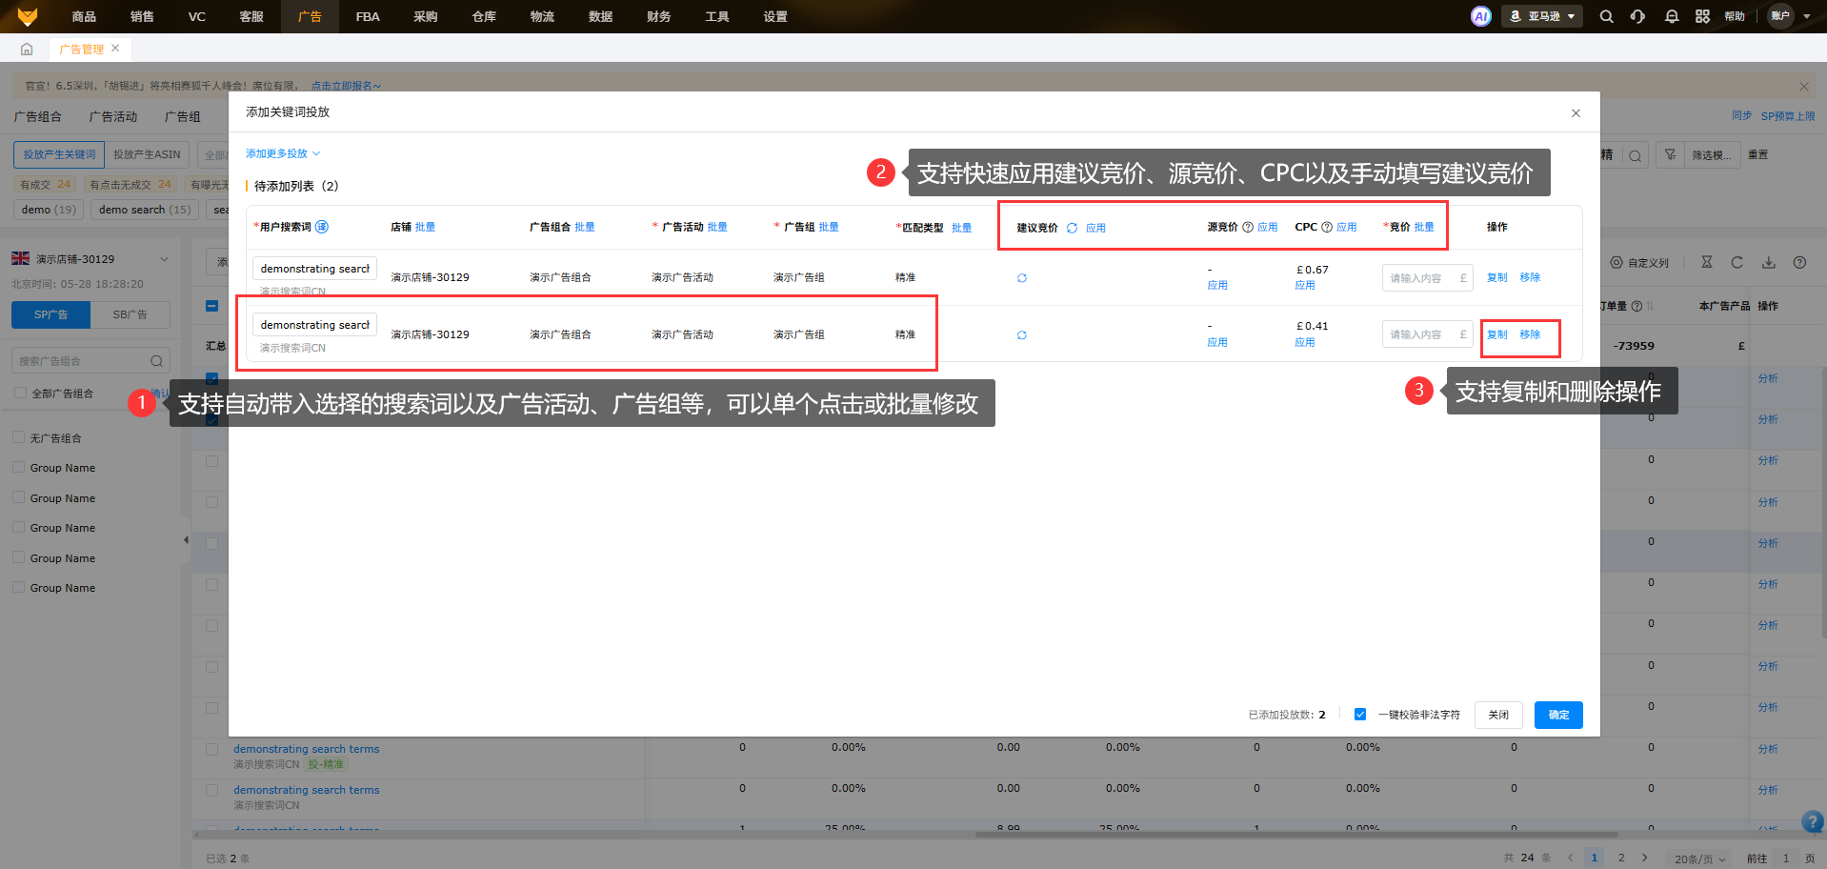Open the apps grid icon in header
The height and width of the screenshot is (869, 1827).
point(1702,16)
